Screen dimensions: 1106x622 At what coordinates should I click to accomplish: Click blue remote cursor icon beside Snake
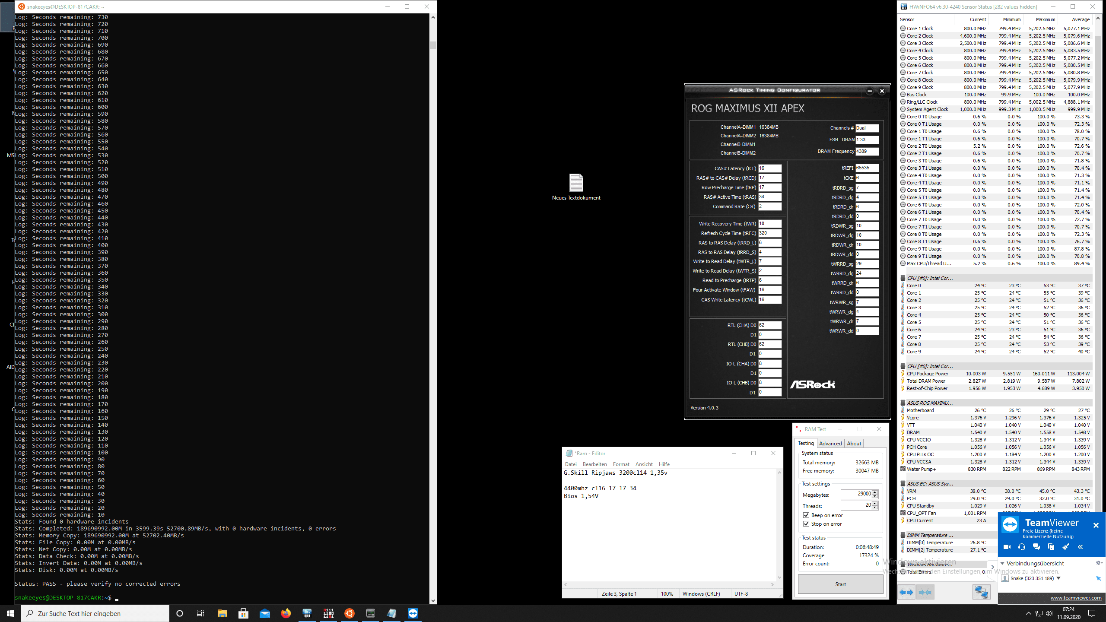[1098, 578]
